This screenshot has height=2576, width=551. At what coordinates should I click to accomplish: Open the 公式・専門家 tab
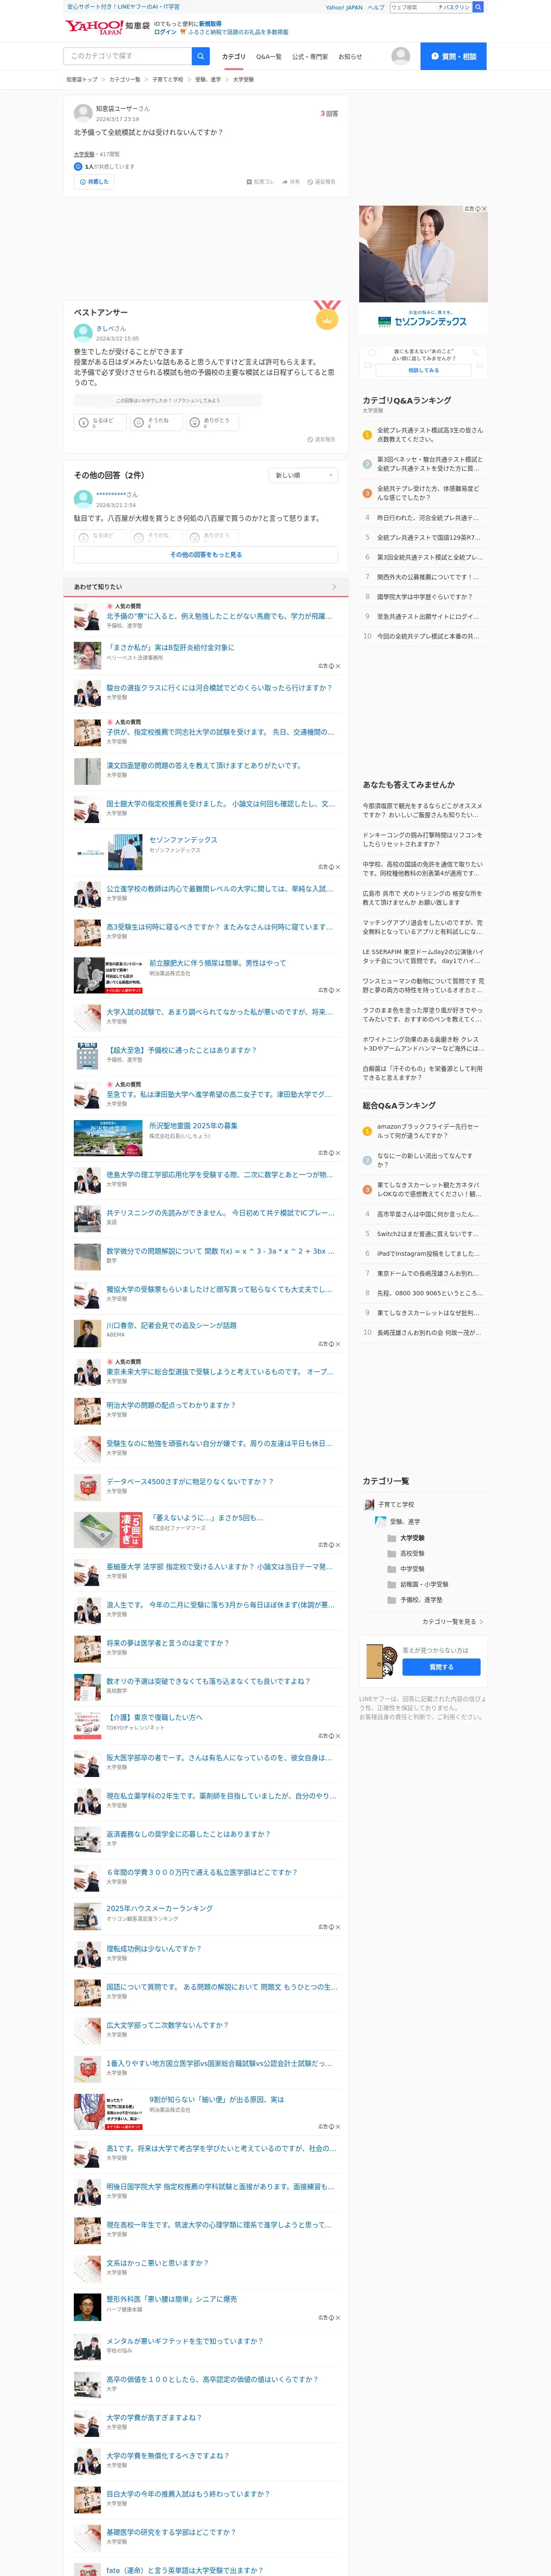pos(310,57)
